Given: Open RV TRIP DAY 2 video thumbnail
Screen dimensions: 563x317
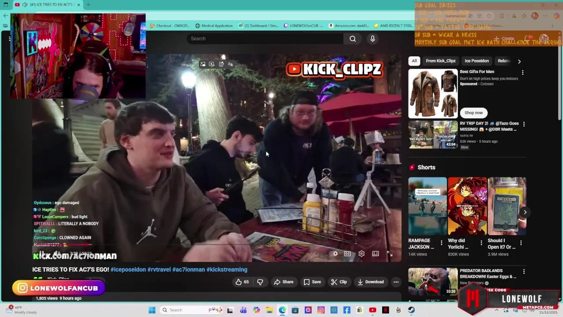Looking at the screenshot, I should coord(433,135).
